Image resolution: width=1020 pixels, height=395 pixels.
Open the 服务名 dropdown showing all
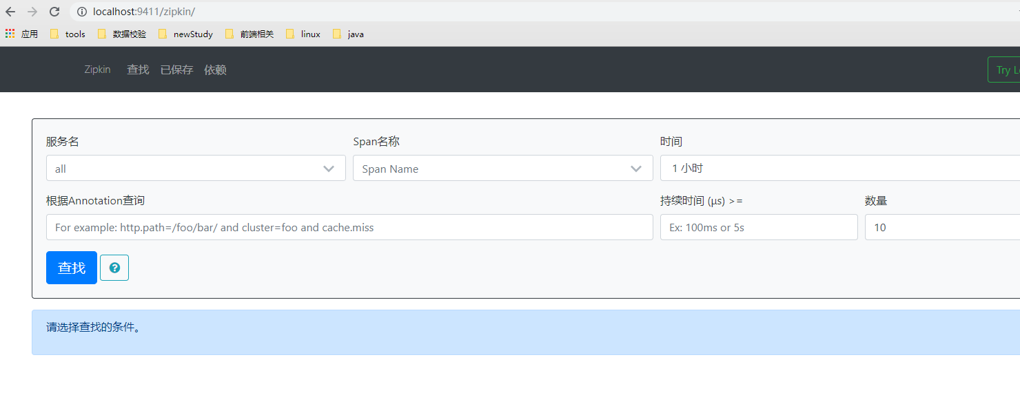point(196,168)
